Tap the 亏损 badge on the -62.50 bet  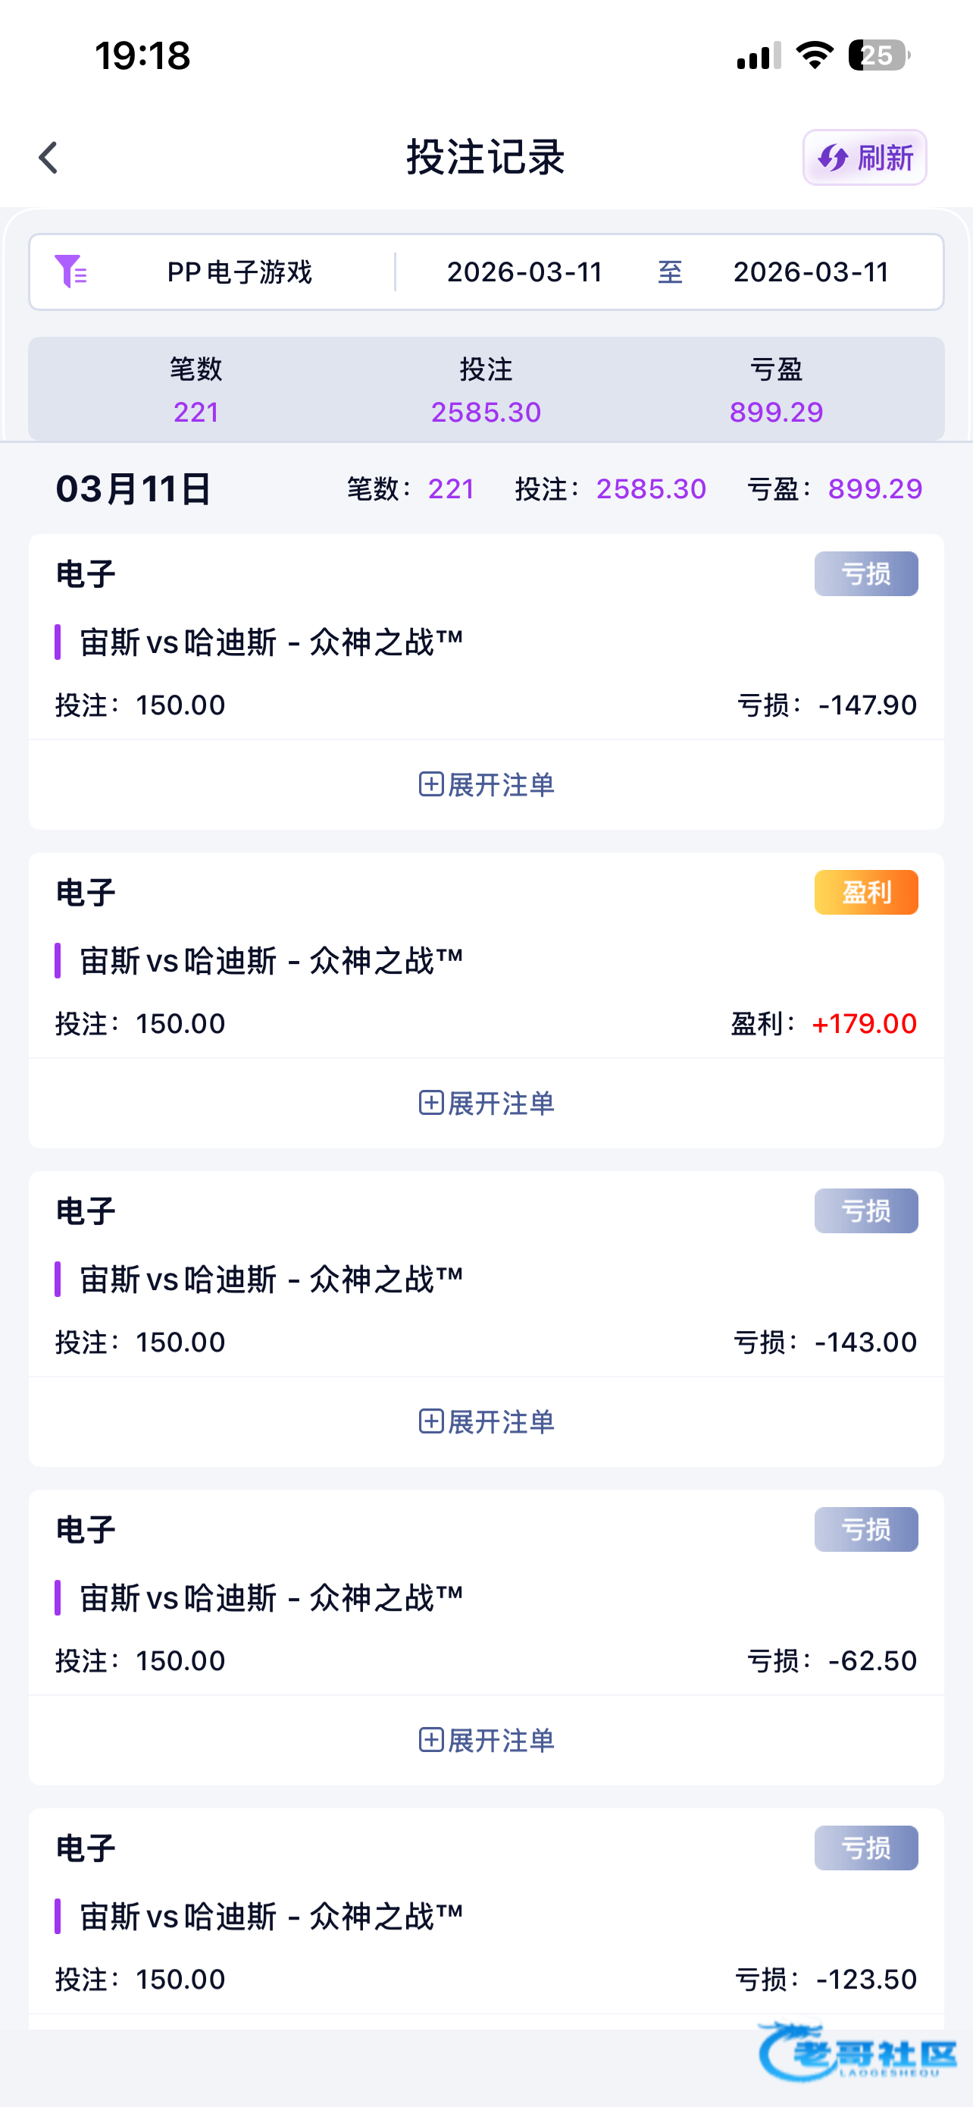866,1530
